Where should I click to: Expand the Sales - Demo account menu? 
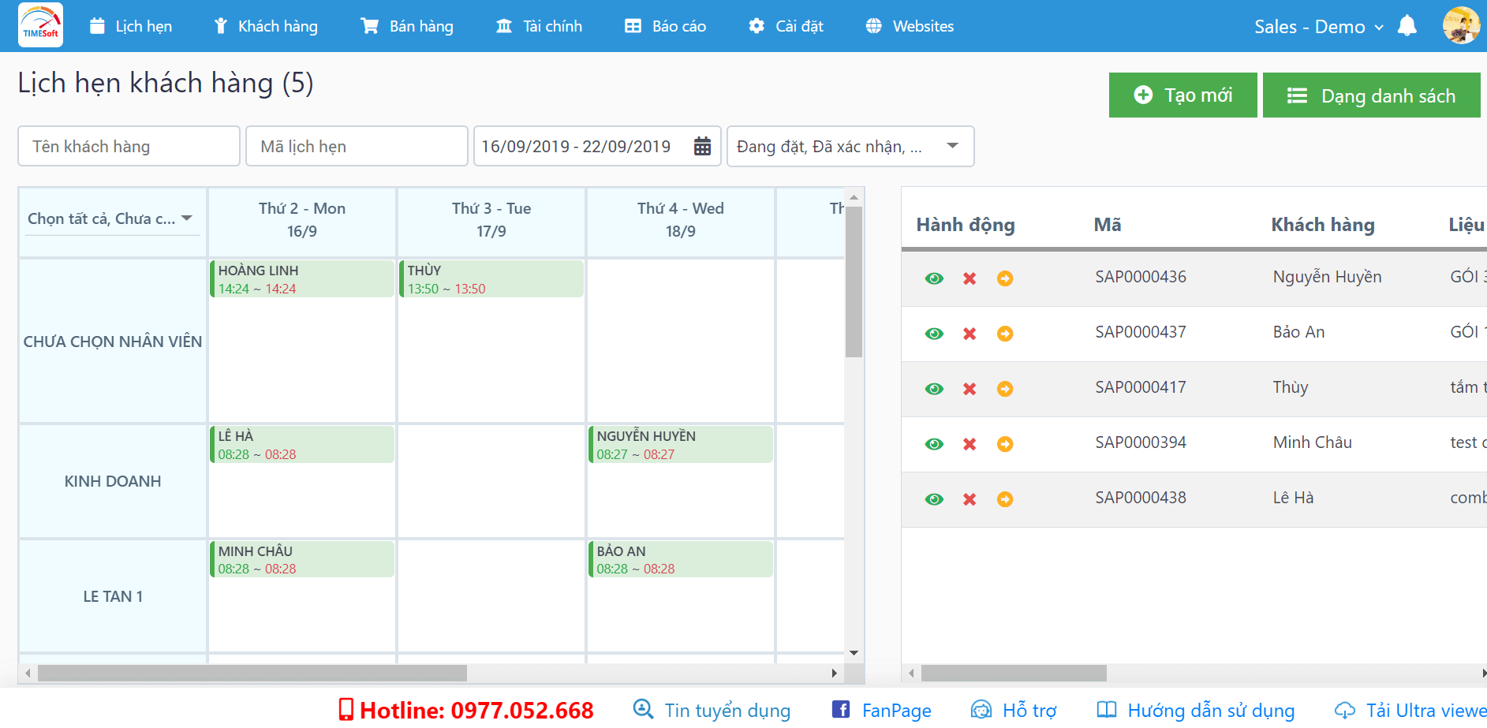coord(1318,27)
